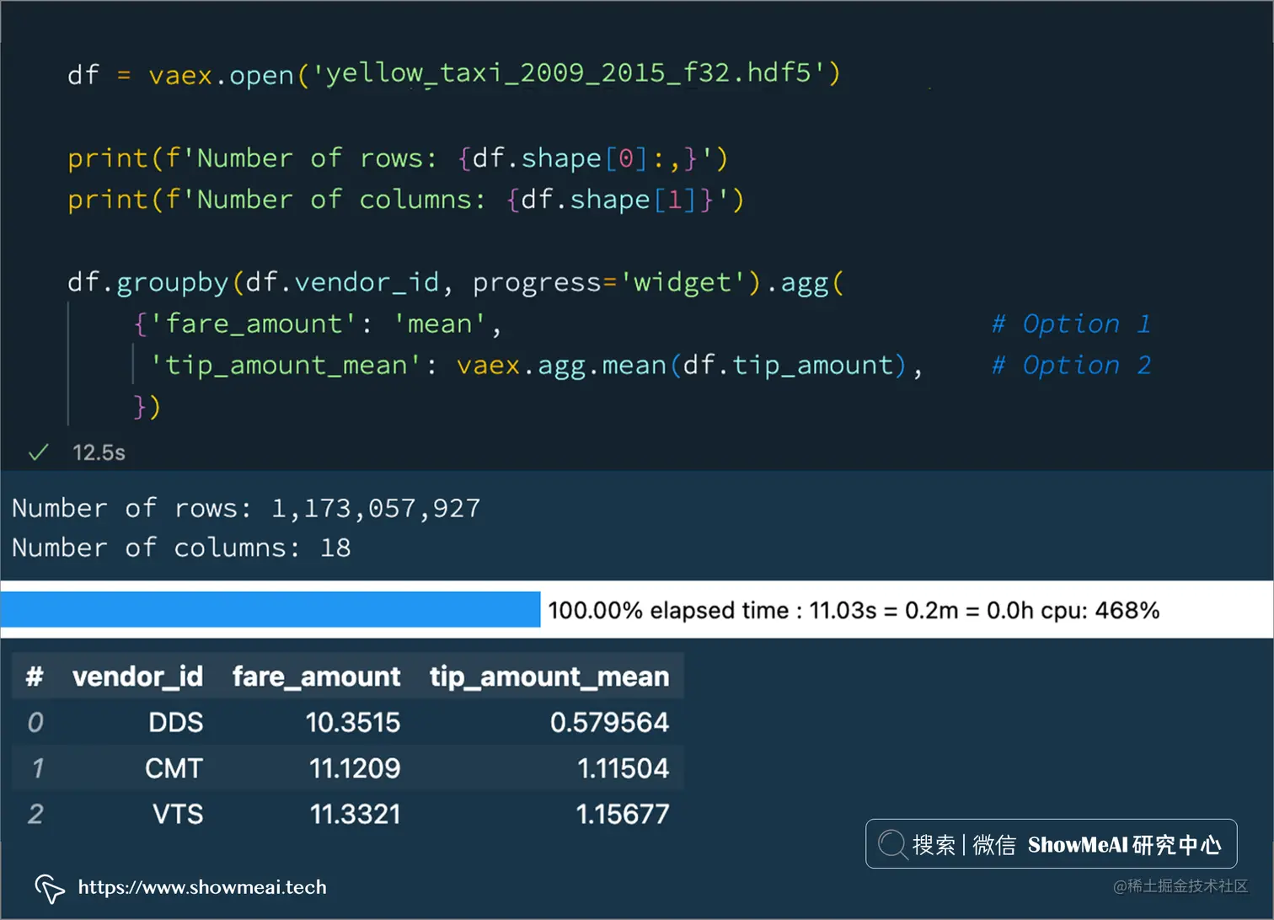Screen dimensions: 1274x920
Task: Select the VTS vendor cell
Action: coord(178,814)
